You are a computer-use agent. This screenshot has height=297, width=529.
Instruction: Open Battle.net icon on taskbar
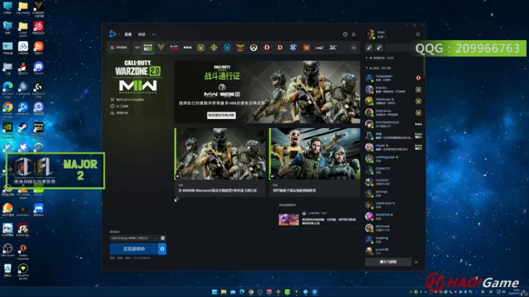(315, 292)
